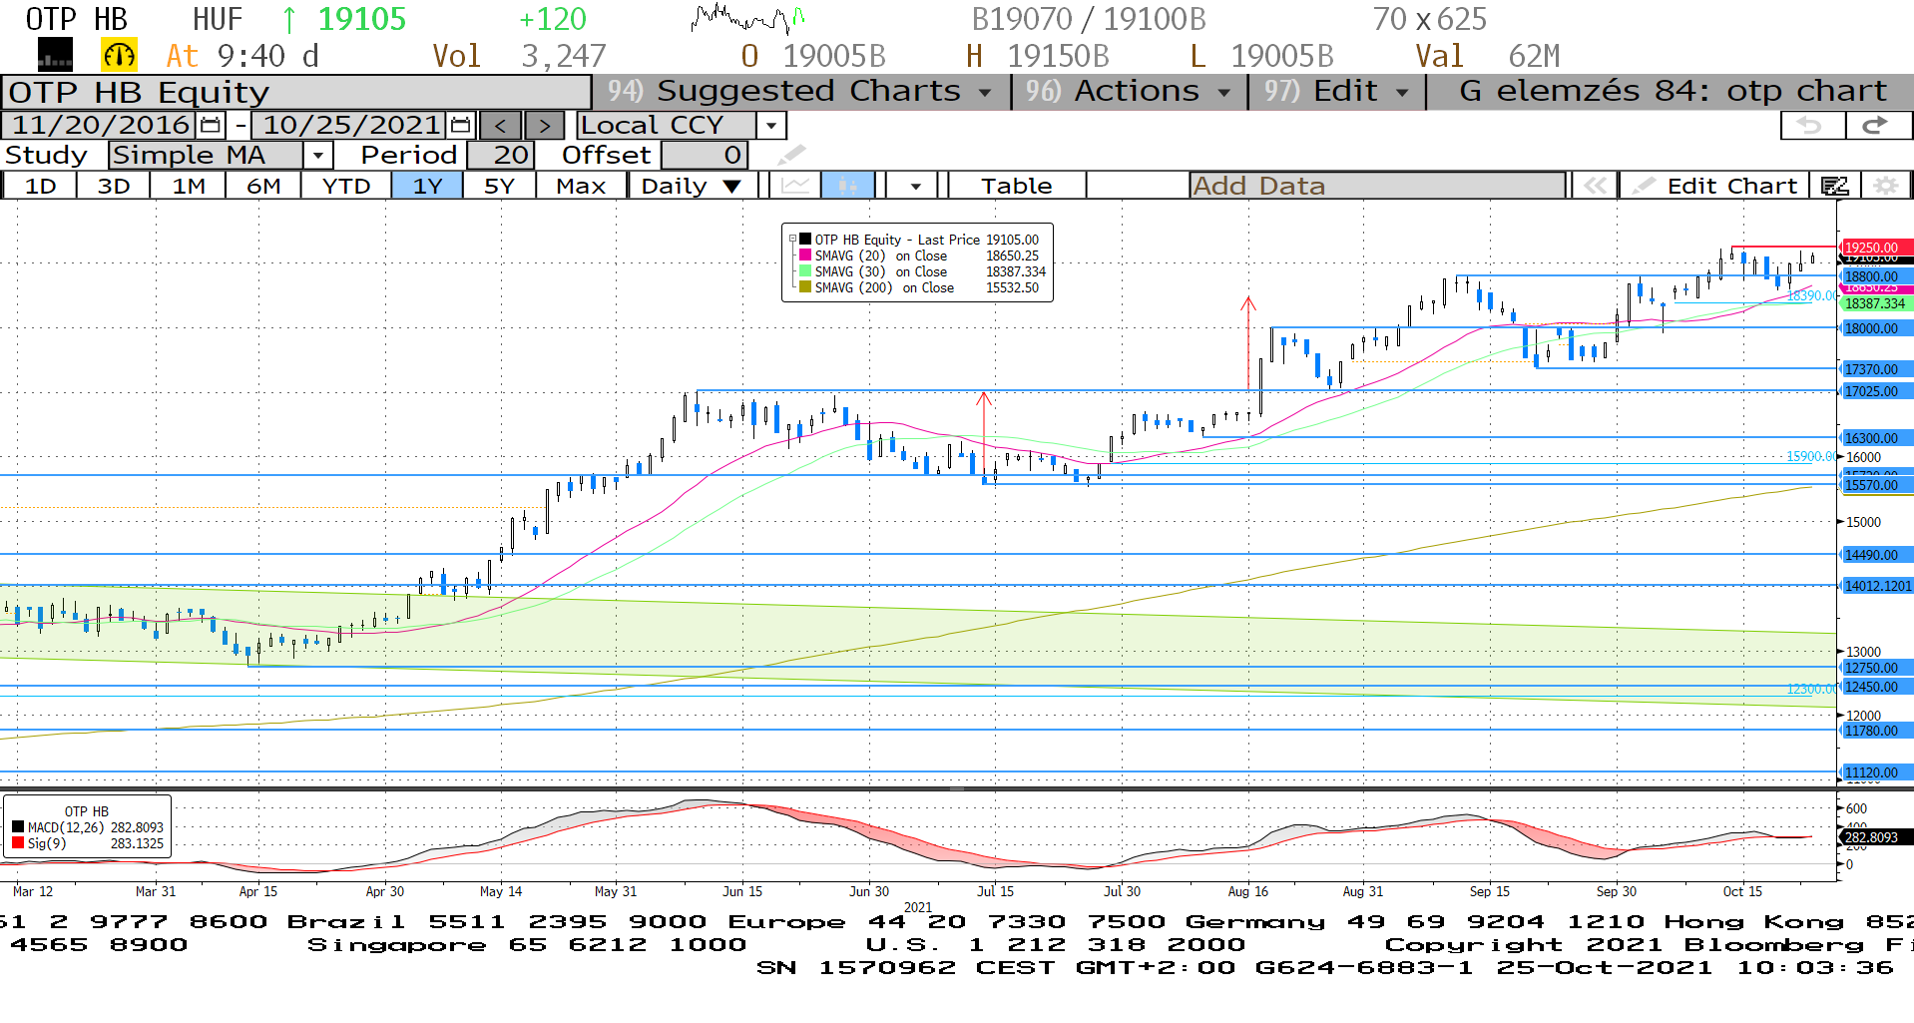Click the 18387.334 green SMAVG axis label
Viewport: 1914px width, 1023px height.
[1876, 303]
